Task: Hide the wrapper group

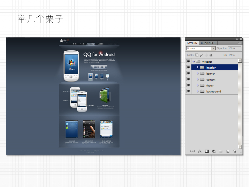Action: pyautogui.click(x=188, y=62)
